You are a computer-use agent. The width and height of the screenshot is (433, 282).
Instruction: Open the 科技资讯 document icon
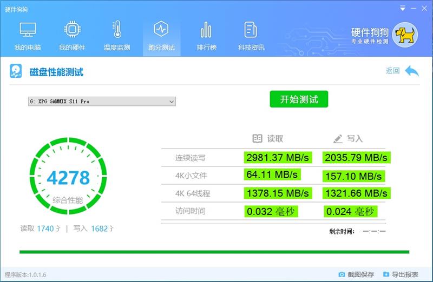click(x=251, y=30)
